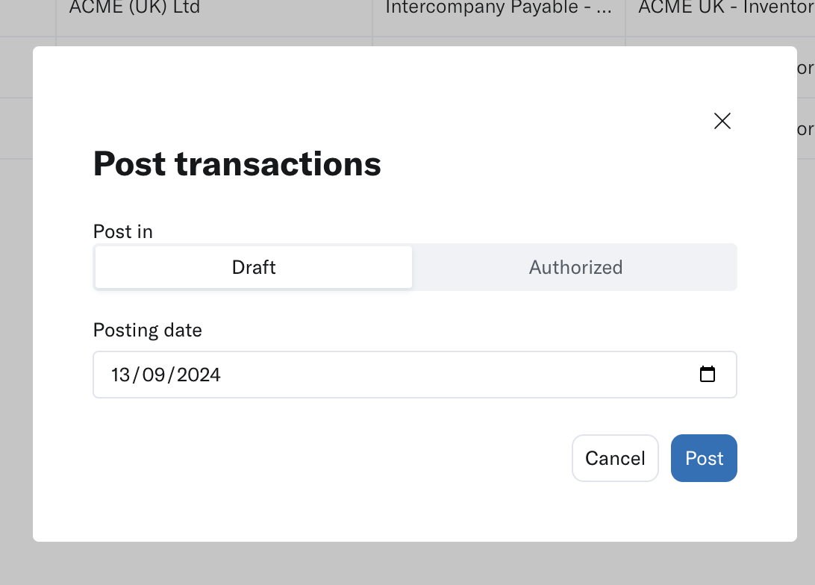Select the Draft posting option
This screenshot has height=585, width=815.
tap(254, 267)
